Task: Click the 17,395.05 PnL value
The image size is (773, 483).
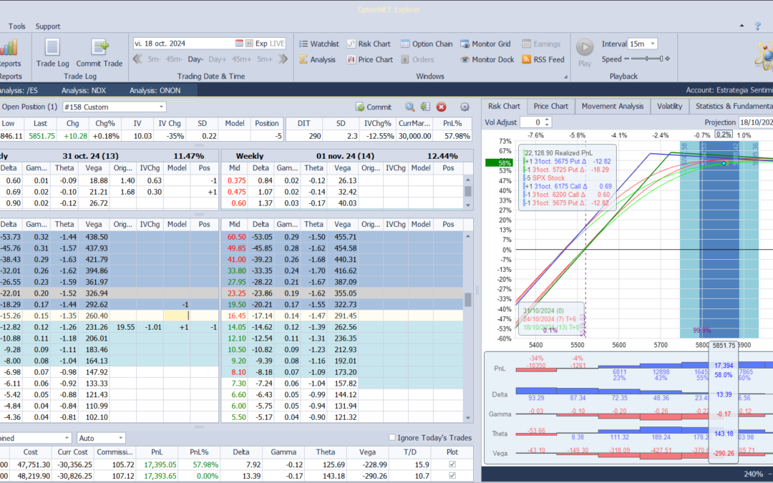Action: coord(160,465)
